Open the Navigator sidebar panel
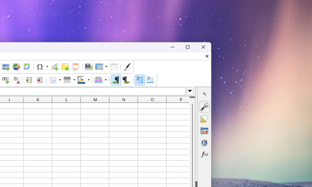312x187 pixels. point(204,142)
